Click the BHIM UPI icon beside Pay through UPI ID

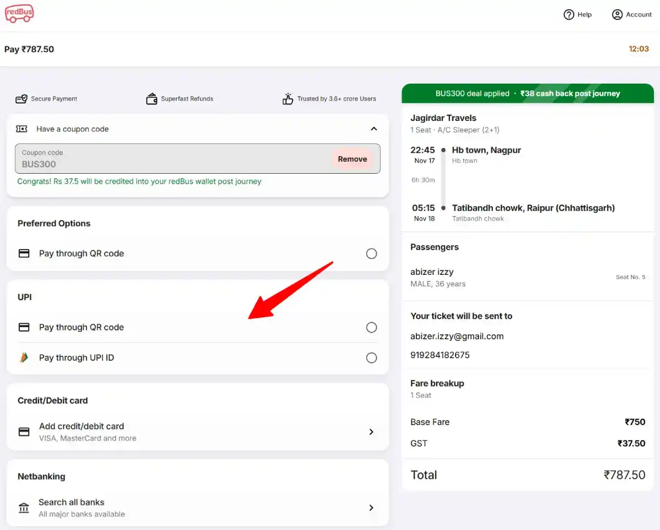tap(24, 357)
